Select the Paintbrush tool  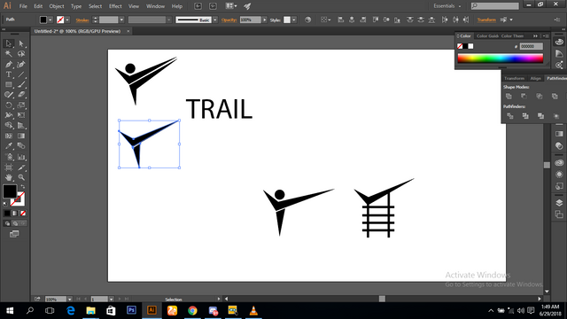click(21, 85)
